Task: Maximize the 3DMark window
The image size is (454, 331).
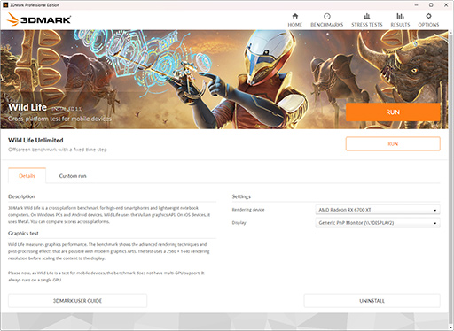Action: 431,5
